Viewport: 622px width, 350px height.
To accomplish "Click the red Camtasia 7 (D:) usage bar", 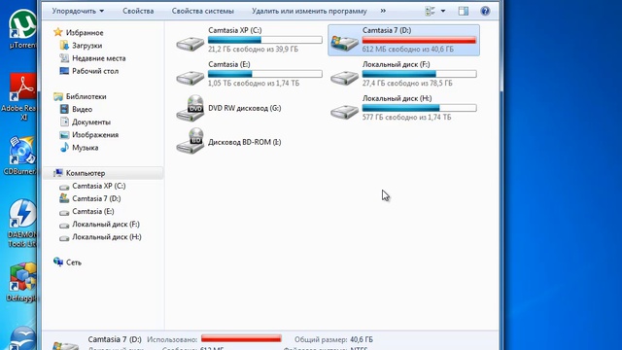I will tap(419, 40).
